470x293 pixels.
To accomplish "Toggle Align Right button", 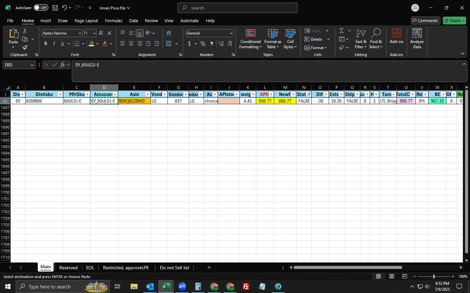I will [140, 44].
